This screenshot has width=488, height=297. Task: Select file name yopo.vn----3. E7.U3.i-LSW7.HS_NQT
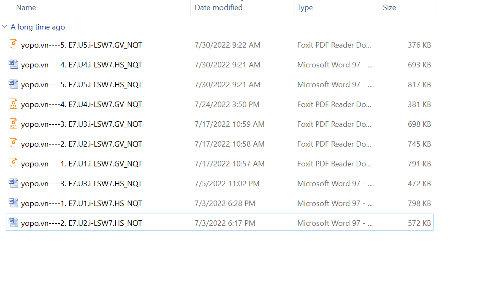coord(81,184)
